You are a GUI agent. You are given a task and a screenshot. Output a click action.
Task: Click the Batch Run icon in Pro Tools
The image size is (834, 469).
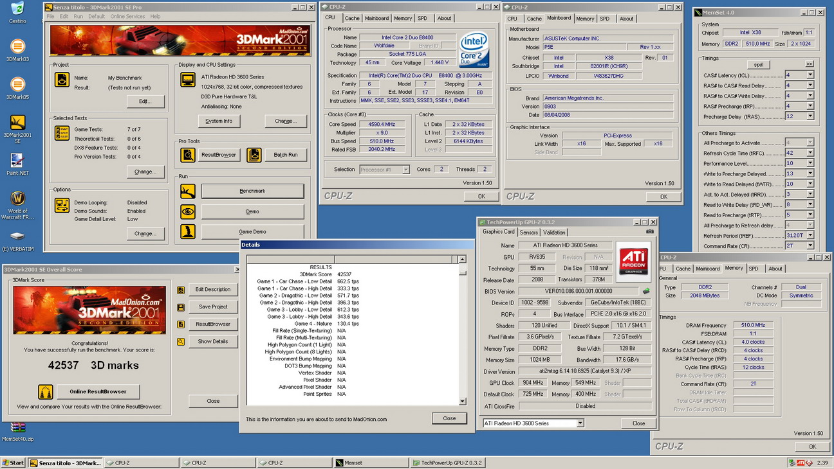pyautogui.click(x=254, y=155)
